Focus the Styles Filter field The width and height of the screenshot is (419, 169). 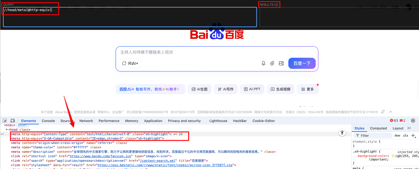(373, 136)
